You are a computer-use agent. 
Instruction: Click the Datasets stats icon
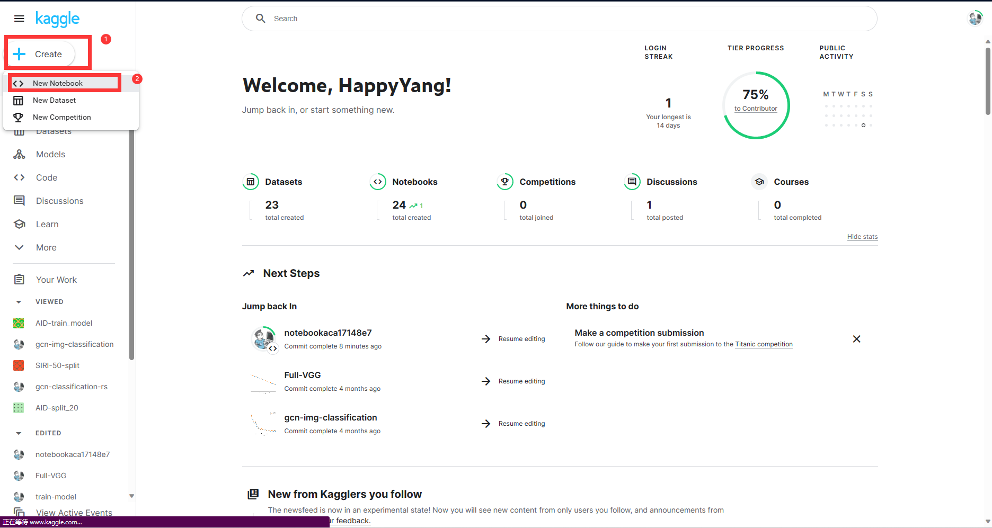(251, 182)
